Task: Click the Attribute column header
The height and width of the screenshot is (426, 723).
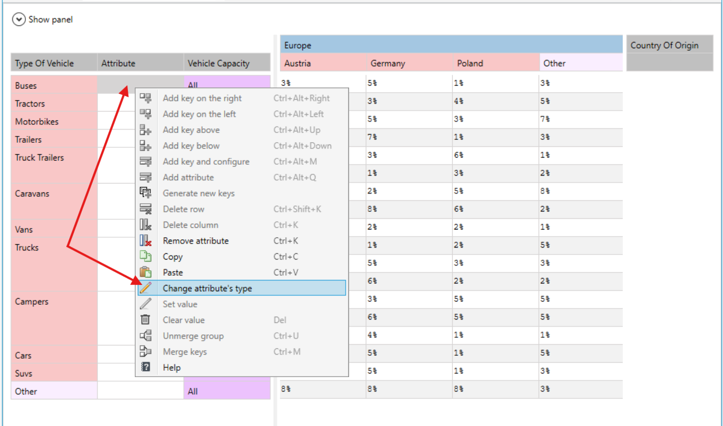Action: [x=141, y=63]
